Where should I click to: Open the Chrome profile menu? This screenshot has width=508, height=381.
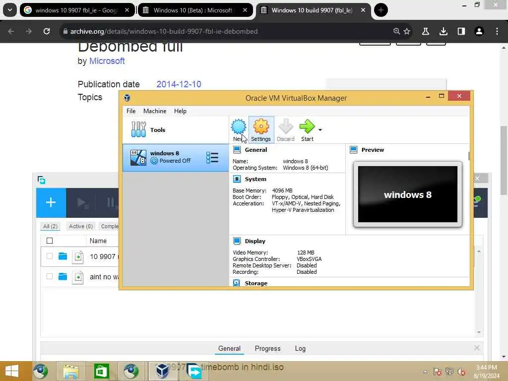coord(479,31)
